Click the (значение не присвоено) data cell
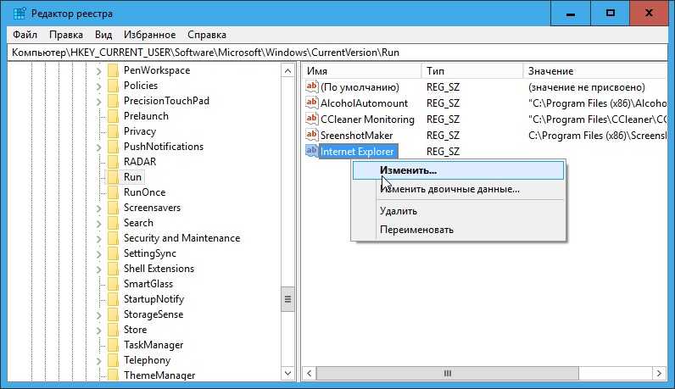The height and width of the screenshot is (389, 675). click(586, 87)
